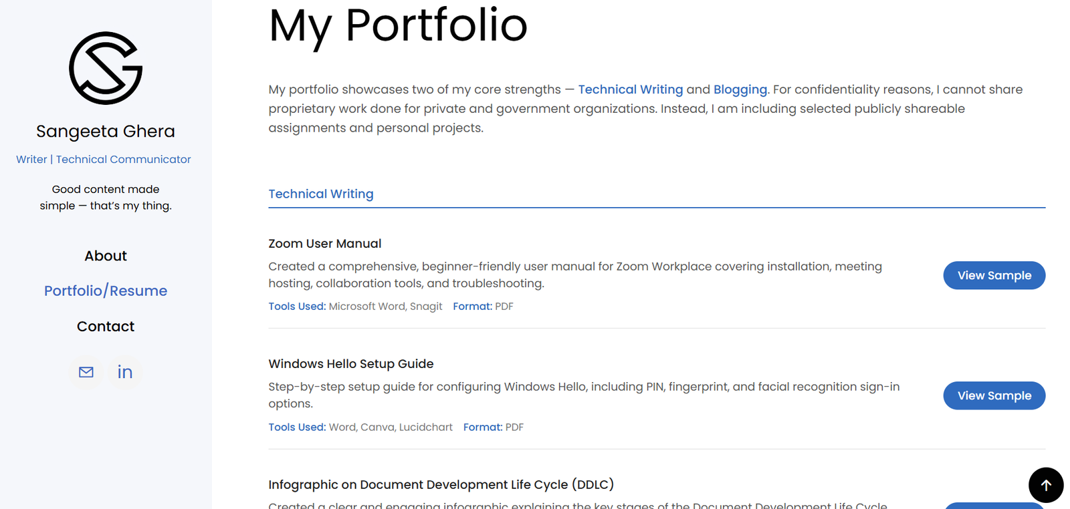Open the Contact sidebar item
The width and height of the screenshot is (1070, 509).
click(x=106, y=327)
